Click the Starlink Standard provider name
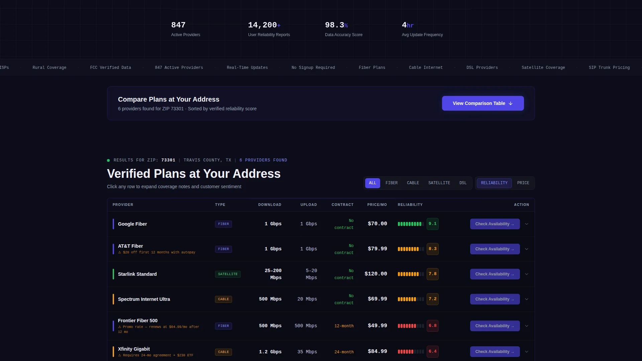 point(137,274)
